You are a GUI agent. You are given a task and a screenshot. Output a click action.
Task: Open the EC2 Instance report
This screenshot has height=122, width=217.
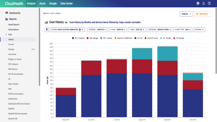[x=13, y=64]
